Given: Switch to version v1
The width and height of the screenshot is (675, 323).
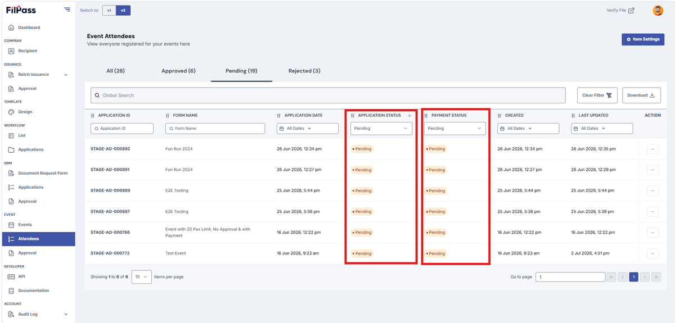Looking at the screenshot, I should point(109,10).
